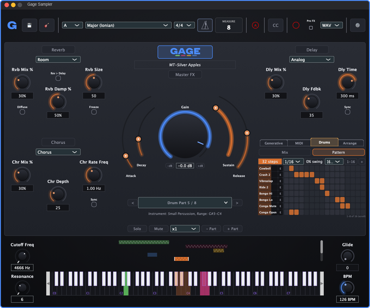Image resolution: width=370 pixels, height=308 pixels.
Task: Click the -dB gain decrease button
Action: 170,166
